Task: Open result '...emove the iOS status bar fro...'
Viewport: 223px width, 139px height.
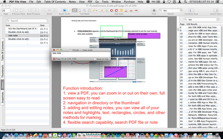Action: pyautogui.click(x=200, y=65)
